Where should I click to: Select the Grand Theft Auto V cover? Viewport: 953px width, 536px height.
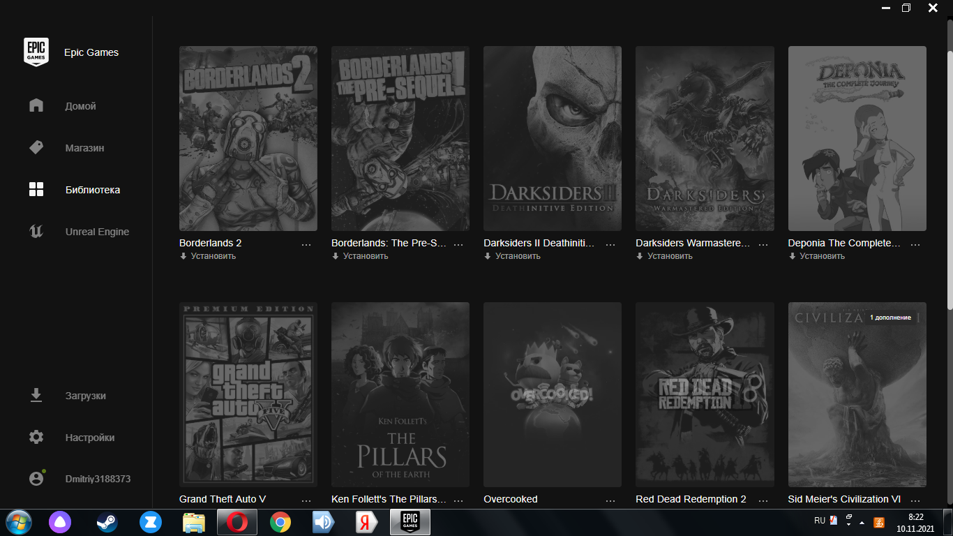pos(248,394)
